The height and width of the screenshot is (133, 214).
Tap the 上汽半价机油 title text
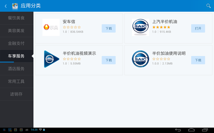coord(164,22)
